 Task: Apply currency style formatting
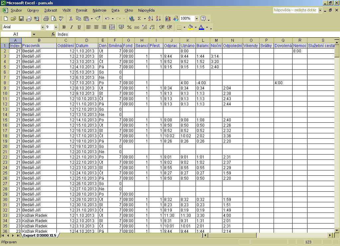122,27
